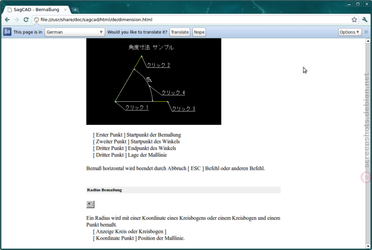Open the German language dropdown

click(x=74, y=32)
